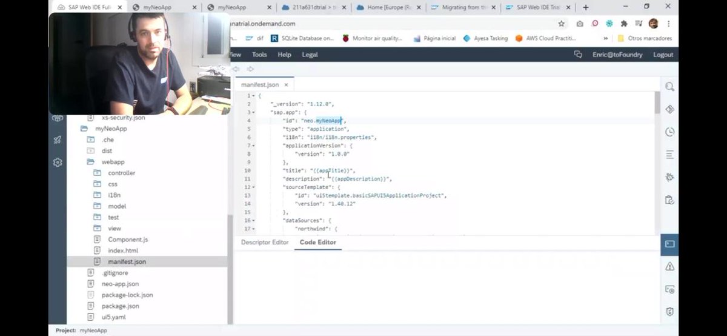Image resolution: width=727 pixels, height=336 pixels.
Task: Open the Search pane magnifier icon
Action: pos(669,87)
